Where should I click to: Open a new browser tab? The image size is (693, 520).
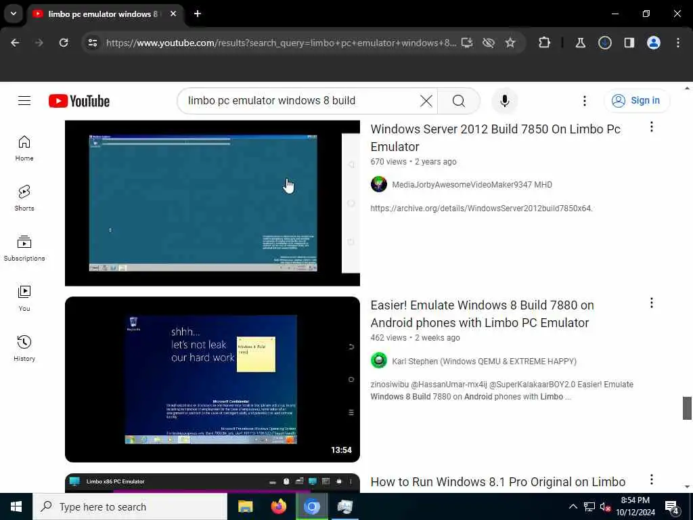point(198,14)
